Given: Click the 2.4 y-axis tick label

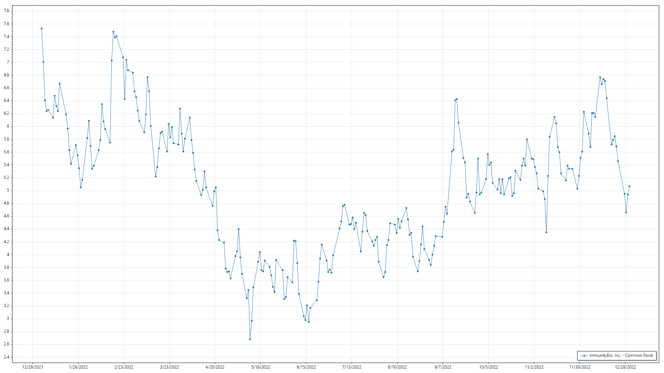Looking at the screenshot, I should pos(7,357).
